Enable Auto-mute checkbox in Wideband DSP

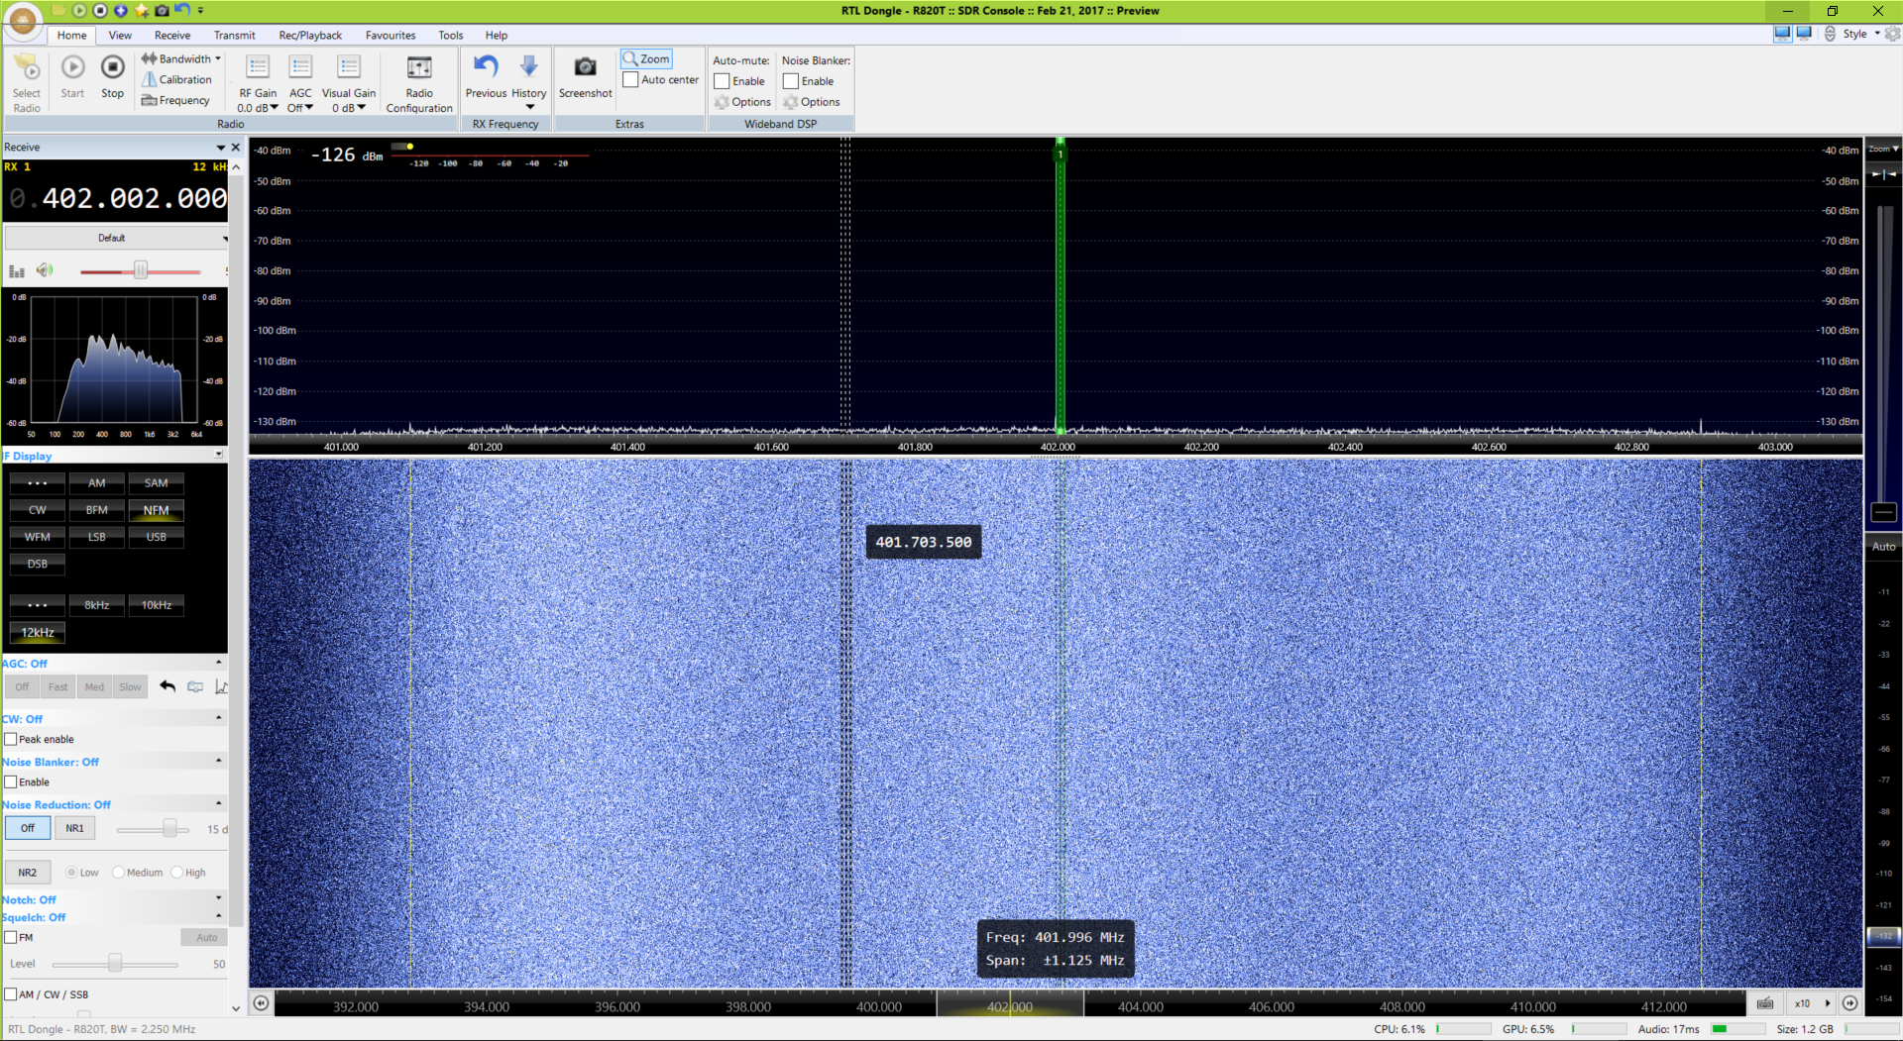click(x=722, y=81)
